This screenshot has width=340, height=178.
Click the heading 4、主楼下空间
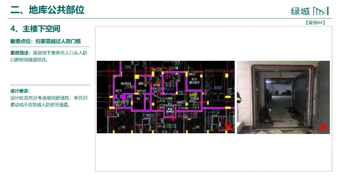coord(35,29)
